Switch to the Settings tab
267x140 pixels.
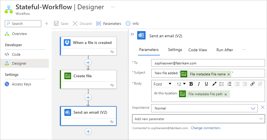click(175, 50)
